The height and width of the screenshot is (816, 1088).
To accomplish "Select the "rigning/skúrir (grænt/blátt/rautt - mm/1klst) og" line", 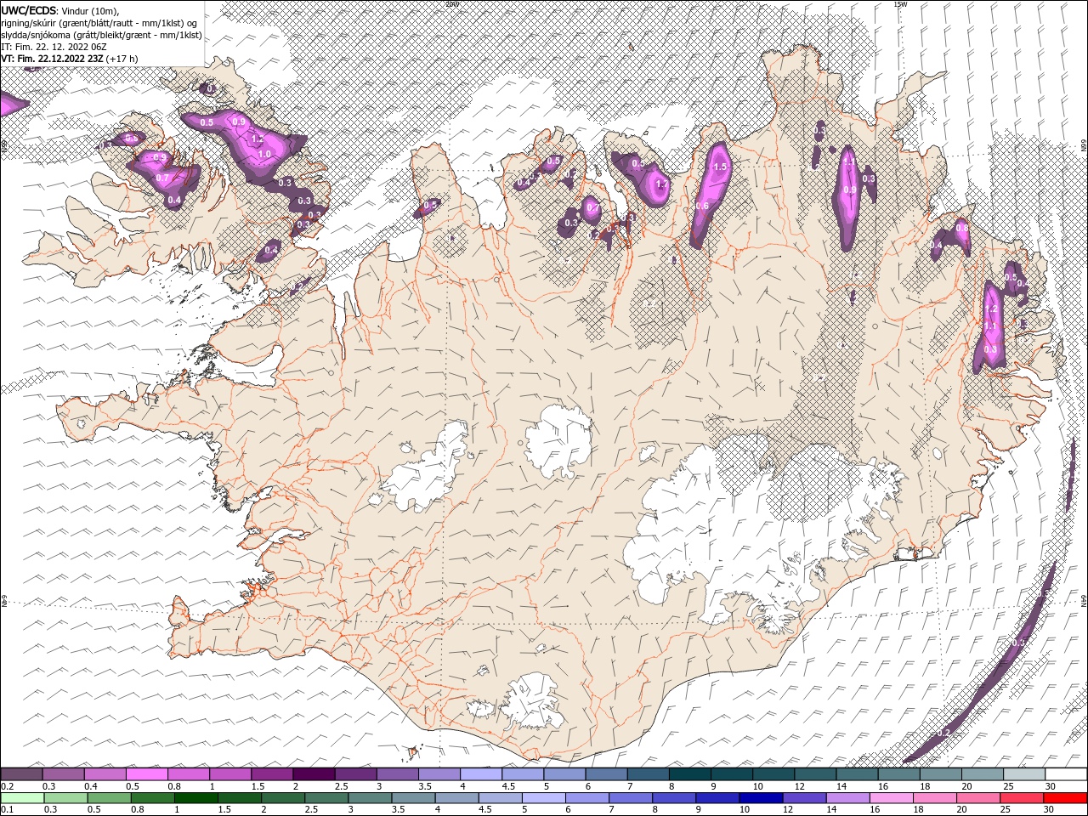I will tap(99, 23).
